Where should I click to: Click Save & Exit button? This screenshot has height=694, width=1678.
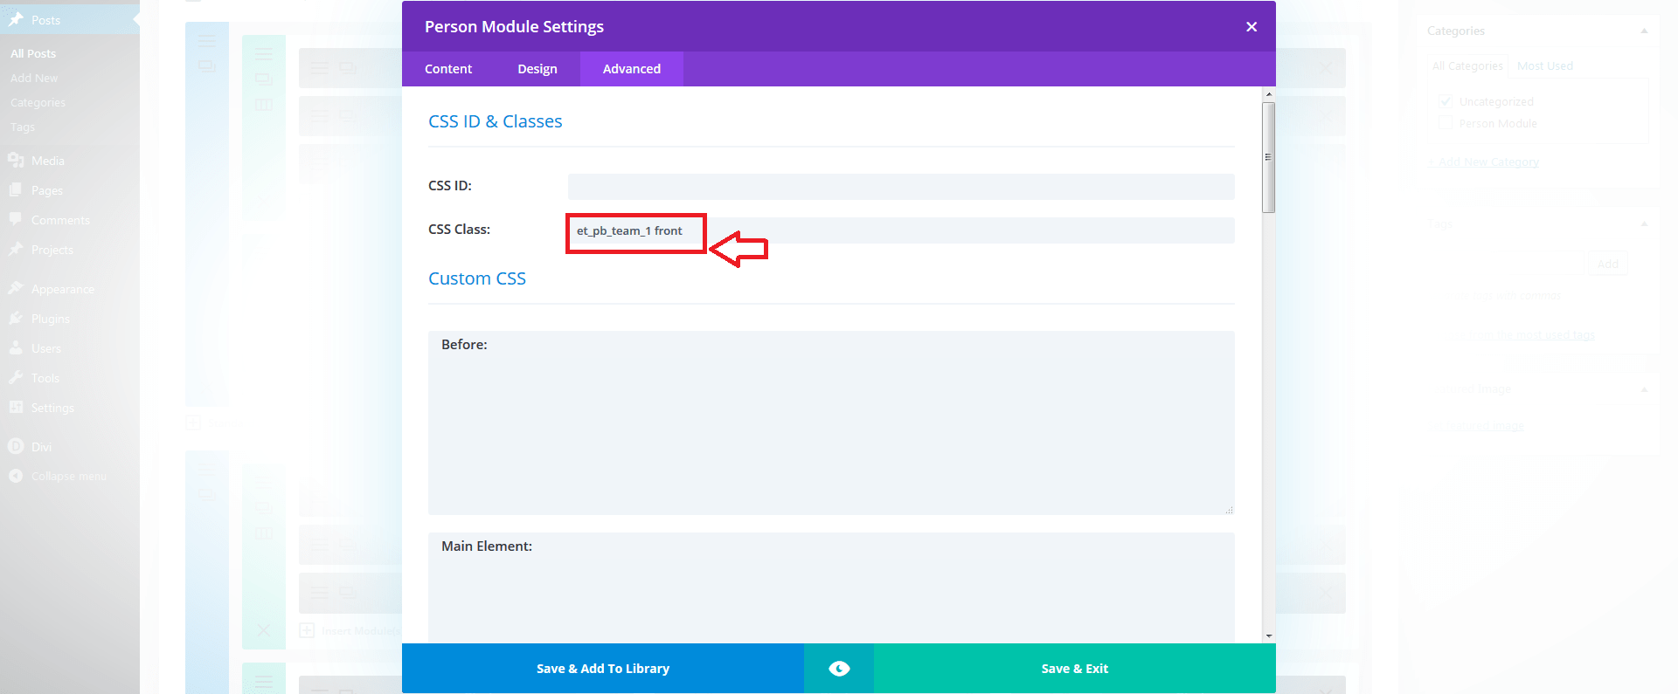pos(1074,669)
